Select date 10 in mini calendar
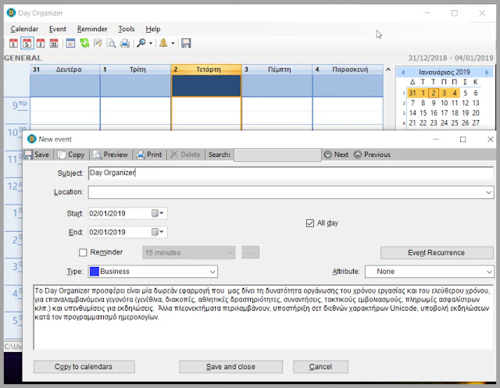The height and width of the screenshot is (388, 500). point(444,103)
